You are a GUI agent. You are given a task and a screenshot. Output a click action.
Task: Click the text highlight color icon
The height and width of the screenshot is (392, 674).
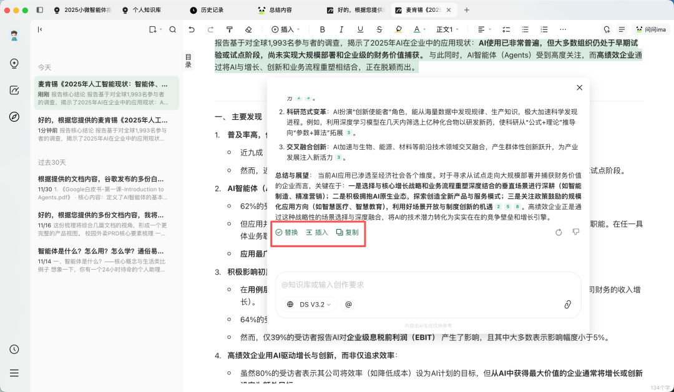(398, 29)
